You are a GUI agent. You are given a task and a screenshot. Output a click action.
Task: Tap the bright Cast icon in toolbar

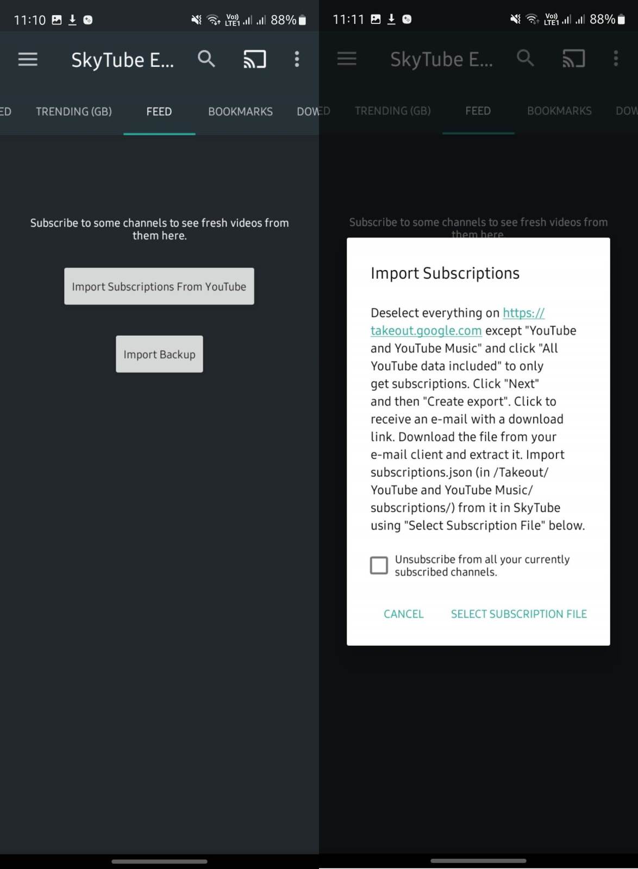(254, 59)
